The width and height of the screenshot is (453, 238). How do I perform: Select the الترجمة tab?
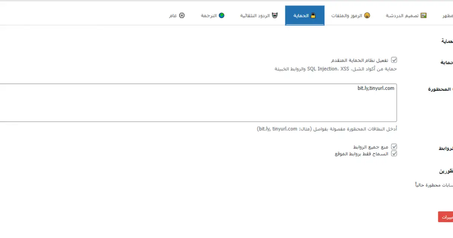(x=213, y=15)
